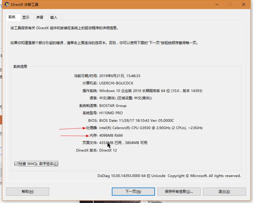Click the DxDiag 10.00.14393.0000 copyright footer text
Image resolution: width=253 pixels, height=203 pixels.
169,176
